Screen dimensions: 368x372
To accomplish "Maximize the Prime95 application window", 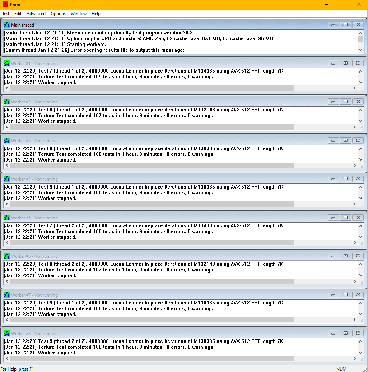I will (x=343, y=4).
